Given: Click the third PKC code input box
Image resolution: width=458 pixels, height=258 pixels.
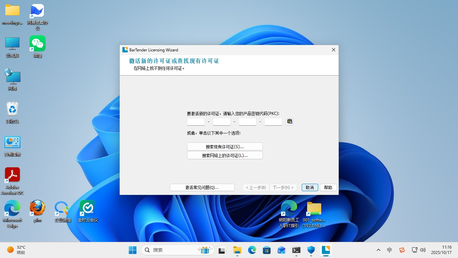Looking at the screenshot, I should (247, 122).
